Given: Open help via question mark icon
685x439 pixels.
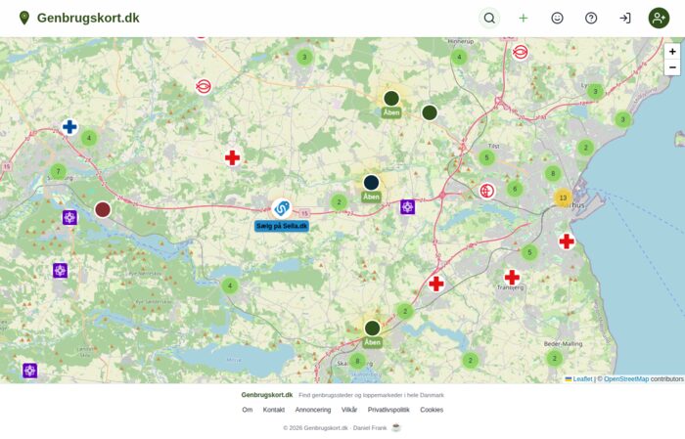Looking at the screenshot, I should [x=591, y=18].
